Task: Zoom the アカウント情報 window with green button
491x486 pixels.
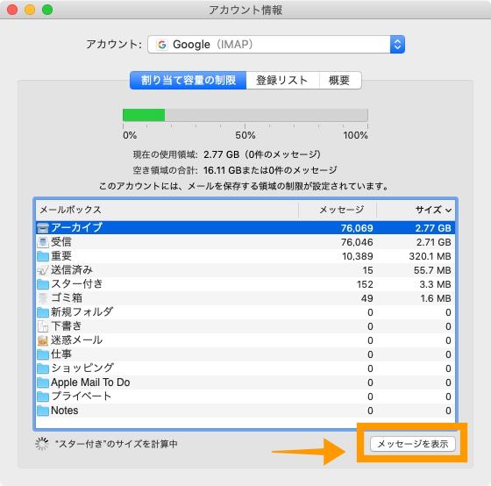Action: [x=47, y=10]
